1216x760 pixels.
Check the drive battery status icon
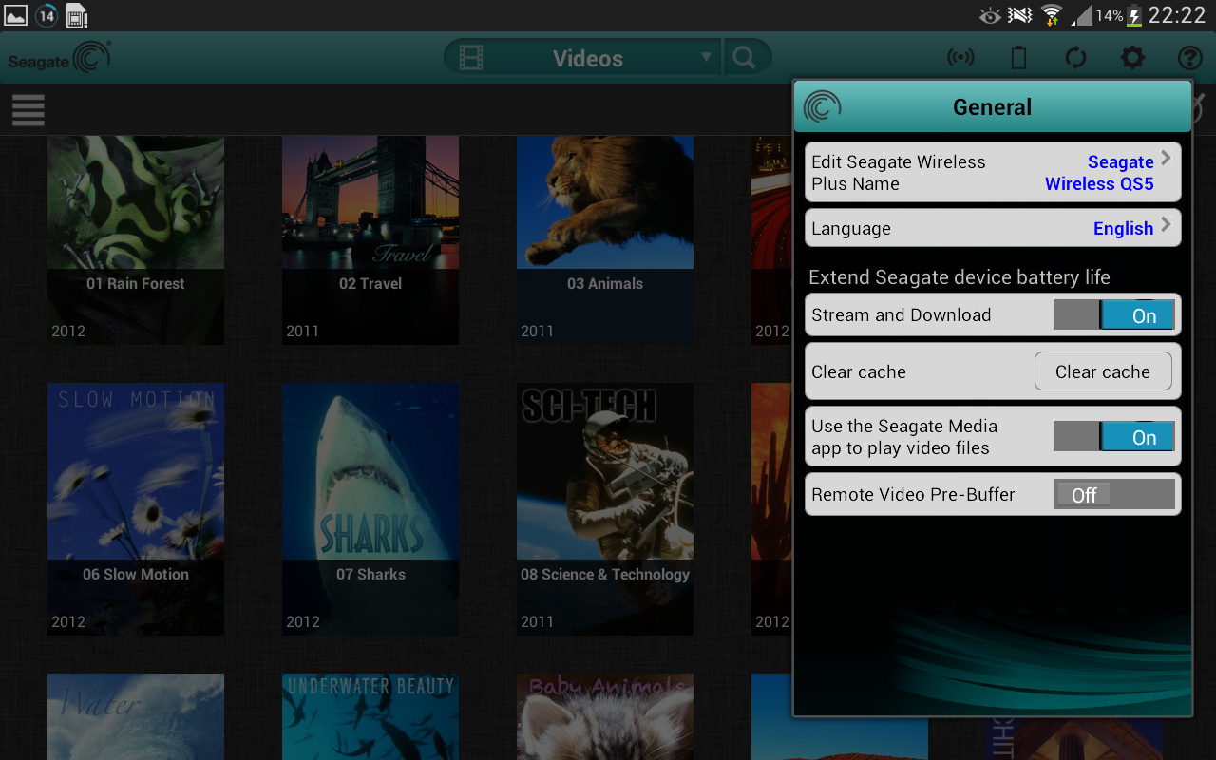tap(1018, 58)
